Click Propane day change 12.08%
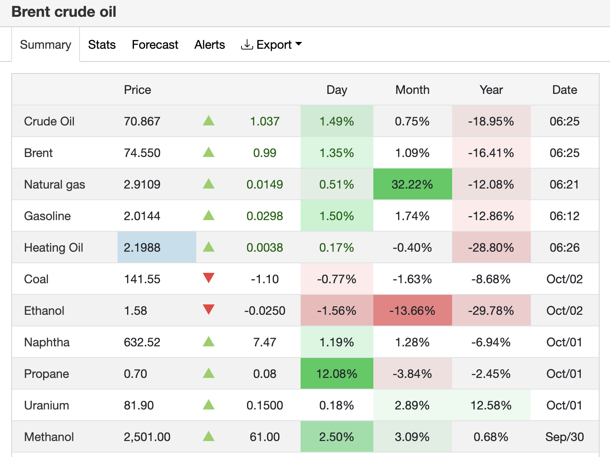Screen dimensions: 610x457 pyautogui.click(x=337, y=374)
